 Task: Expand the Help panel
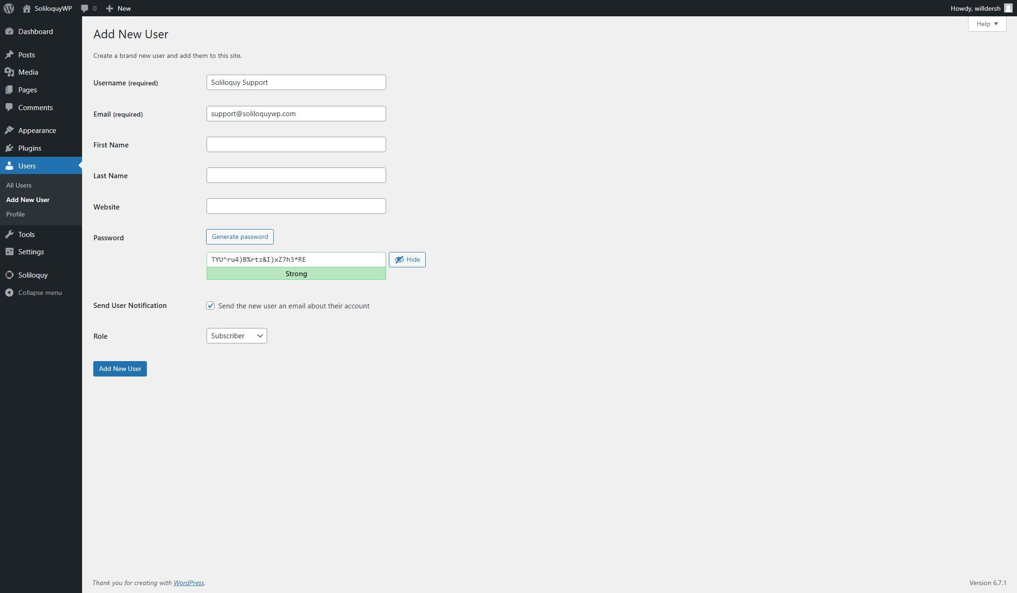(x=986, y=24)
